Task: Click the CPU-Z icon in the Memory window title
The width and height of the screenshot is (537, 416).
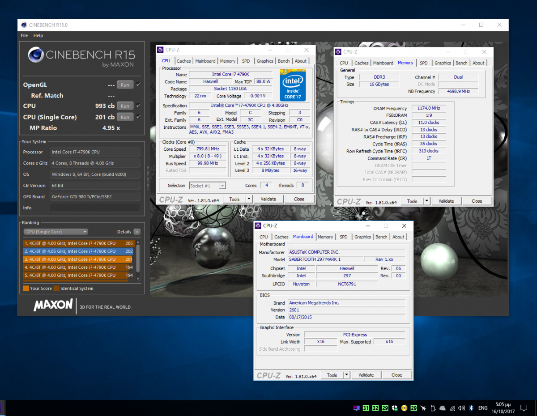Action: pos(339,52)
